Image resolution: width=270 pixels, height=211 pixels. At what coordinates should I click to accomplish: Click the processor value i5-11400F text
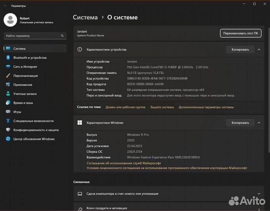[168, 67]
